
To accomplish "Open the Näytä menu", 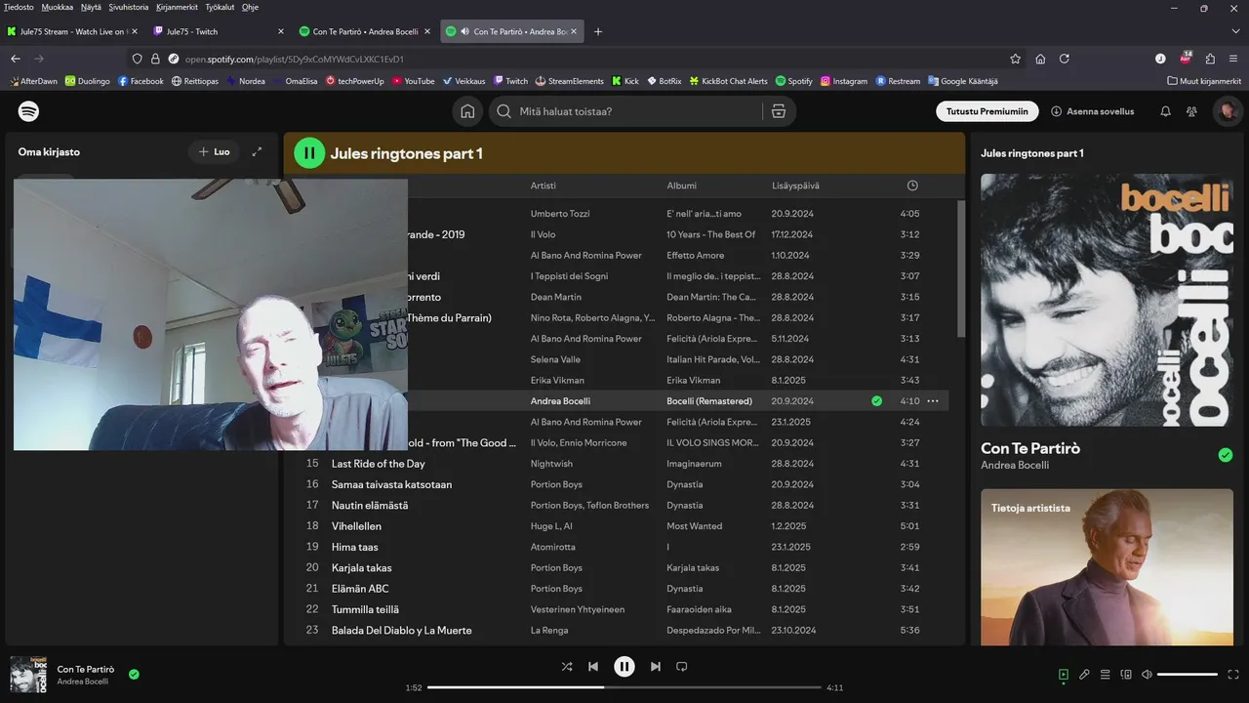I will click(x=91, y=7).
